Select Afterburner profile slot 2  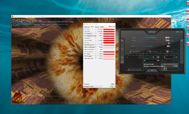tap(182, 49)
